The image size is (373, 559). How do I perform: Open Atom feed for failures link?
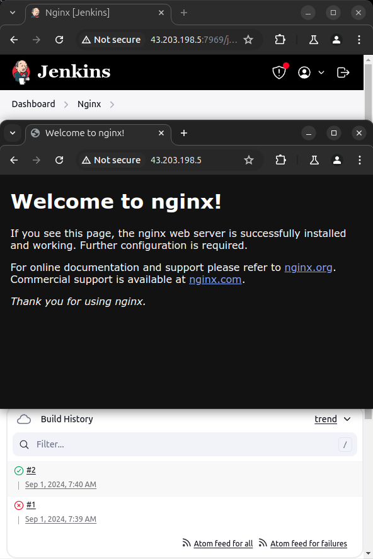(x=309, y=543)
